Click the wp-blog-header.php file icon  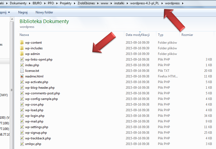point(22,88)
